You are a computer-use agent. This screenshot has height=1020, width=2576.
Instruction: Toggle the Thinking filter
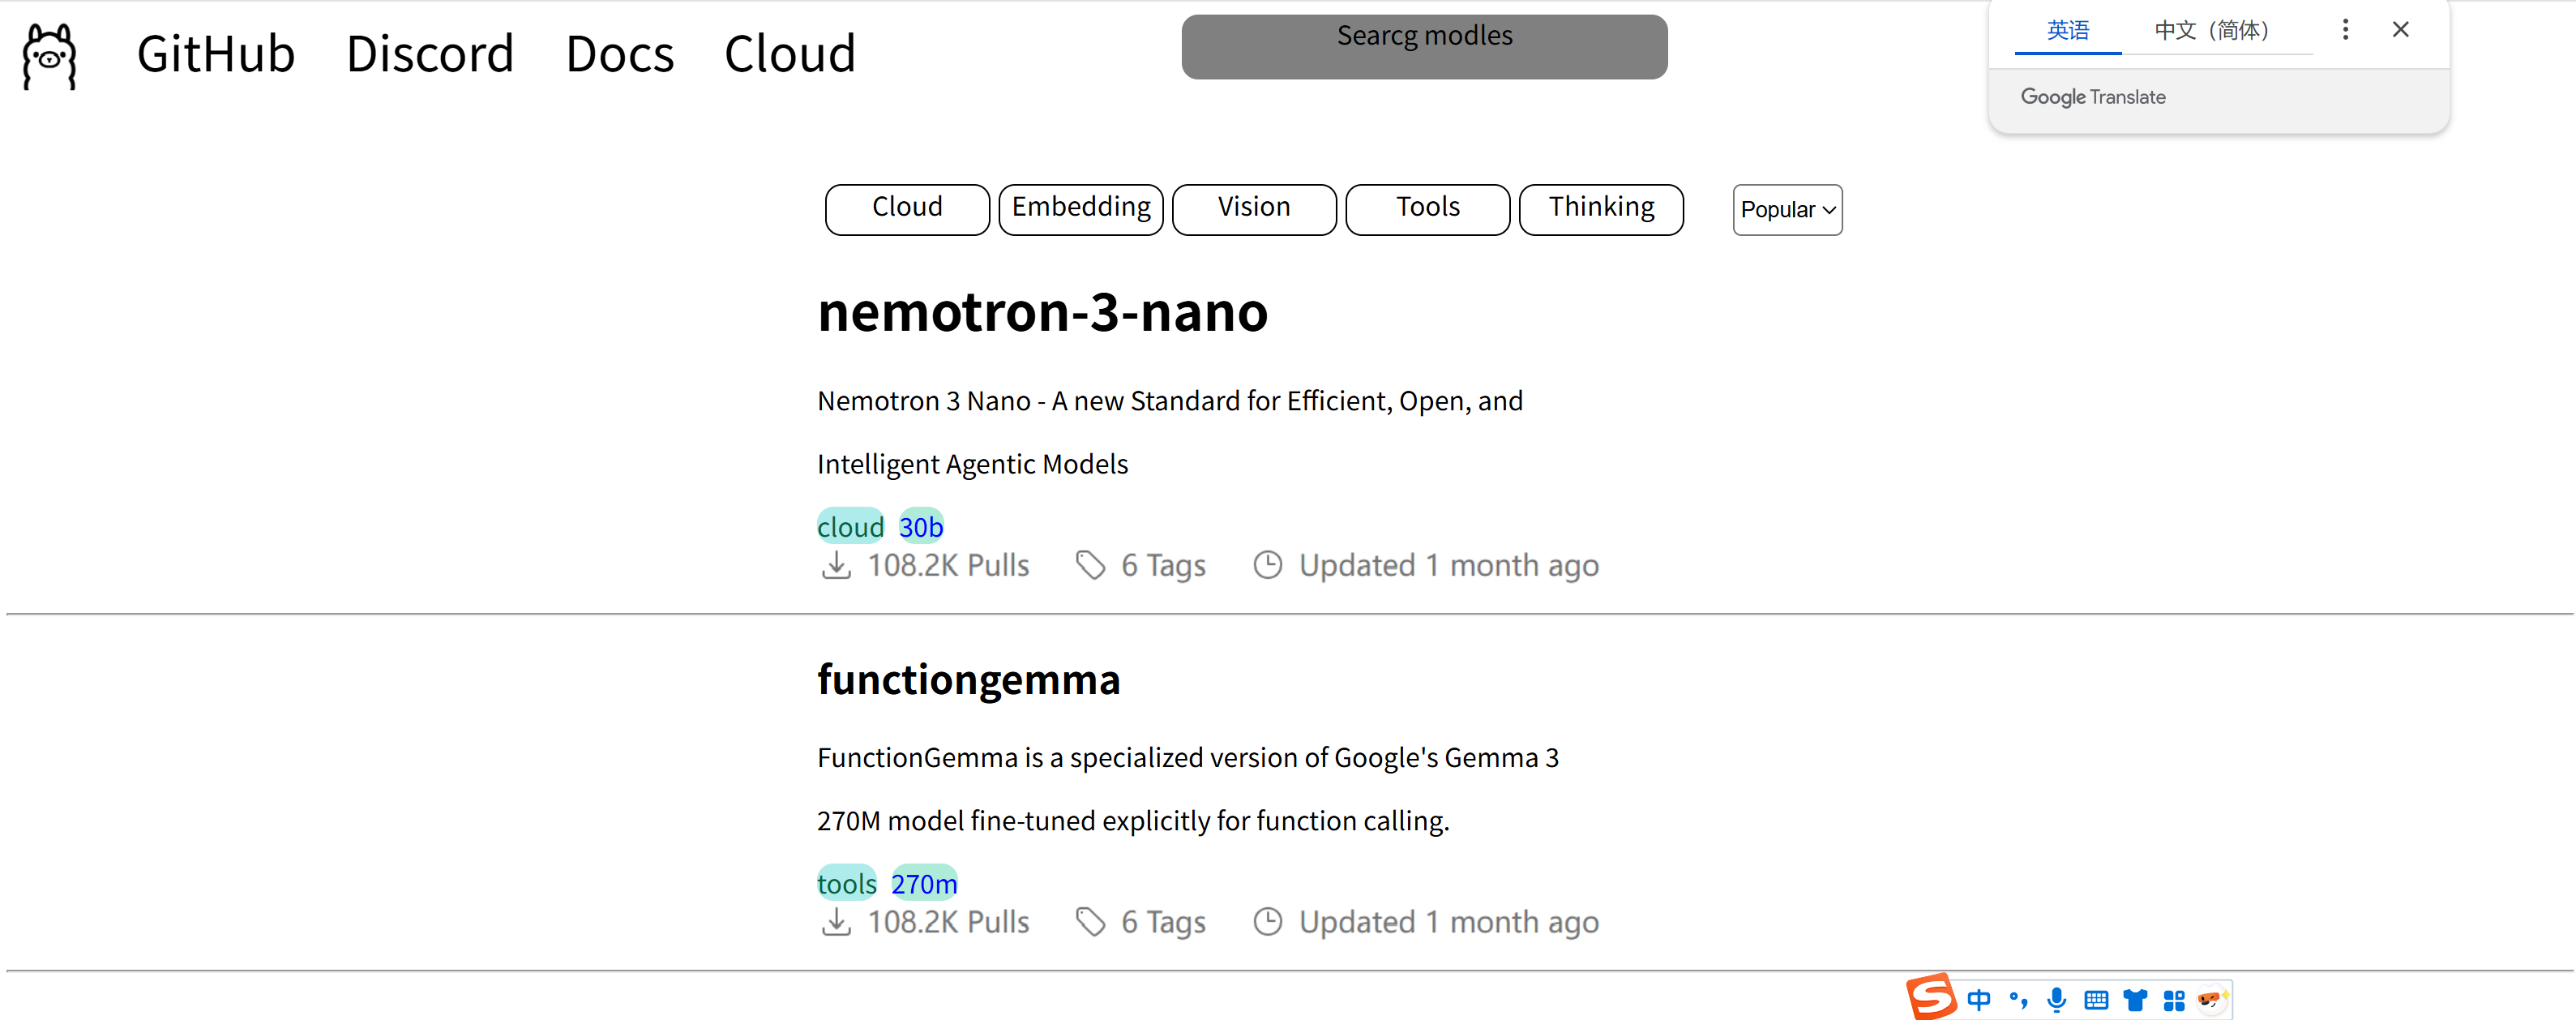point(1600,208)
